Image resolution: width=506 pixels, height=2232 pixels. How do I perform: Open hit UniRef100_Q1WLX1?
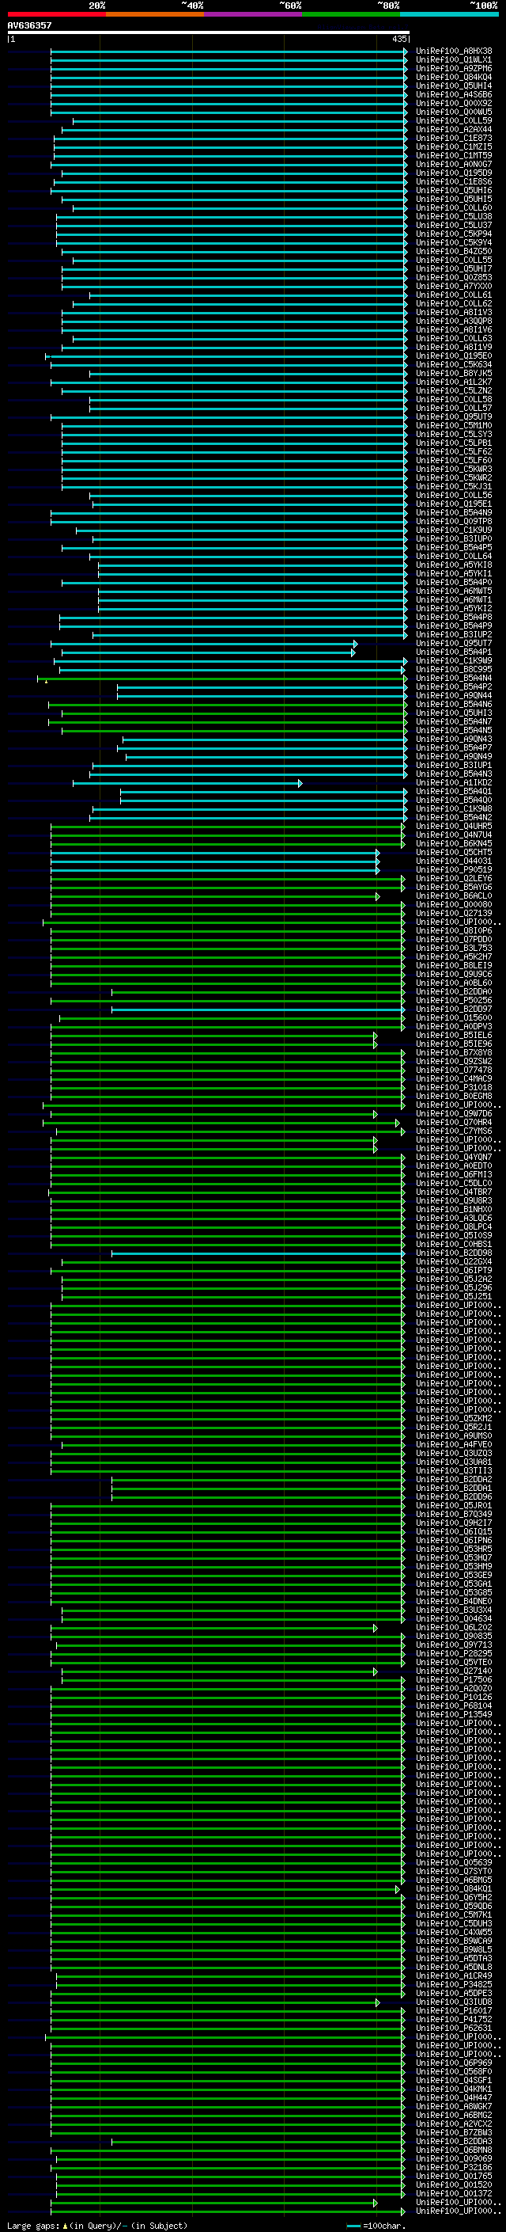pyautogui.click(x=453, y=60)
